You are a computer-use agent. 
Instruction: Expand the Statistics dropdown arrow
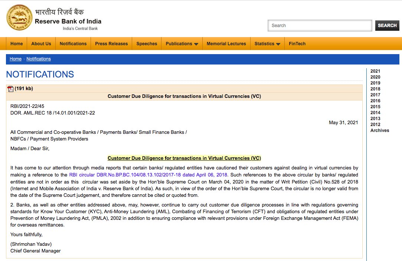pos(278,44)
